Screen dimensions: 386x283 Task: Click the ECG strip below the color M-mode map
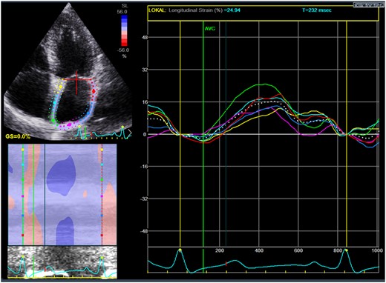coord(62,262)
